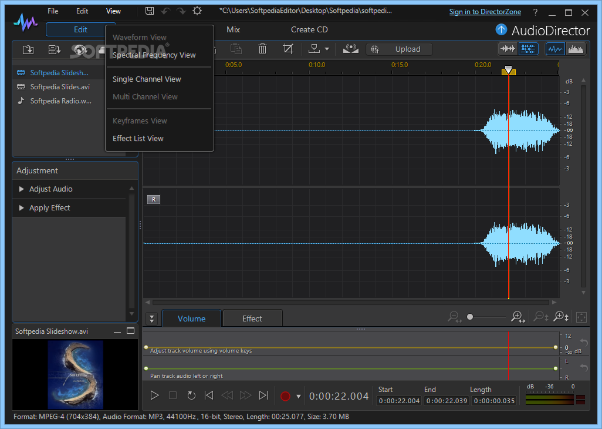This screenshot has height=429, width=602.
Task: Click the View menu
Action: 113,11
